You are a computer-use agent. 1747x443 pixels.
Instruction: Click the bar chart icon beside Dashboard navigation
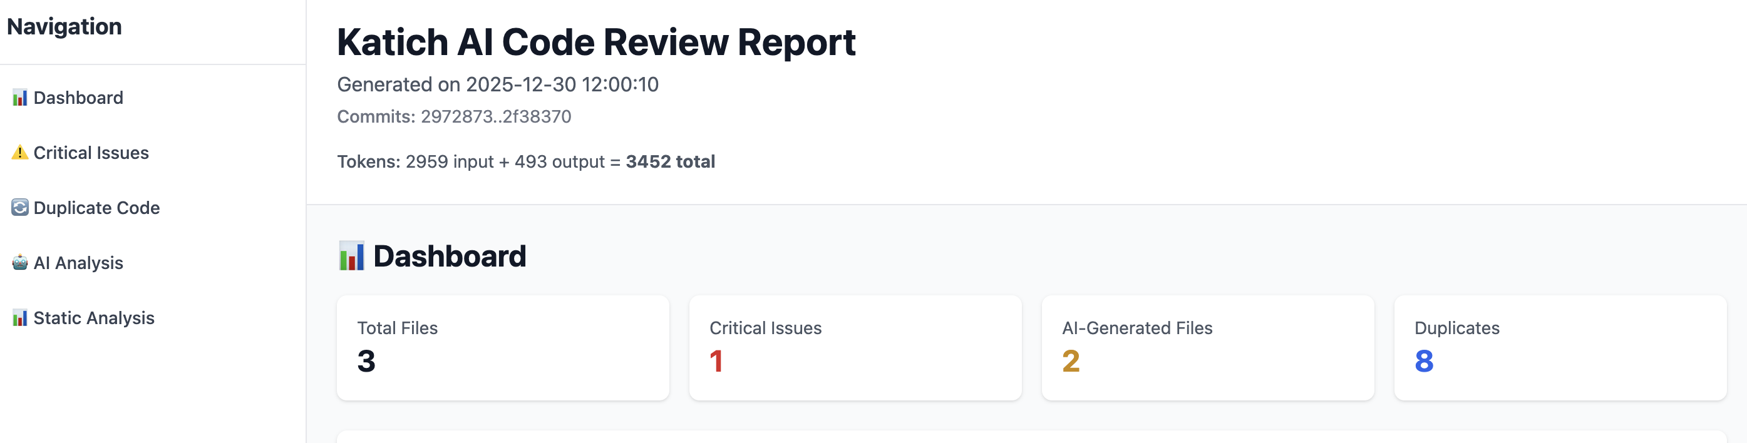pyautogui.click(x=19, y=98)
